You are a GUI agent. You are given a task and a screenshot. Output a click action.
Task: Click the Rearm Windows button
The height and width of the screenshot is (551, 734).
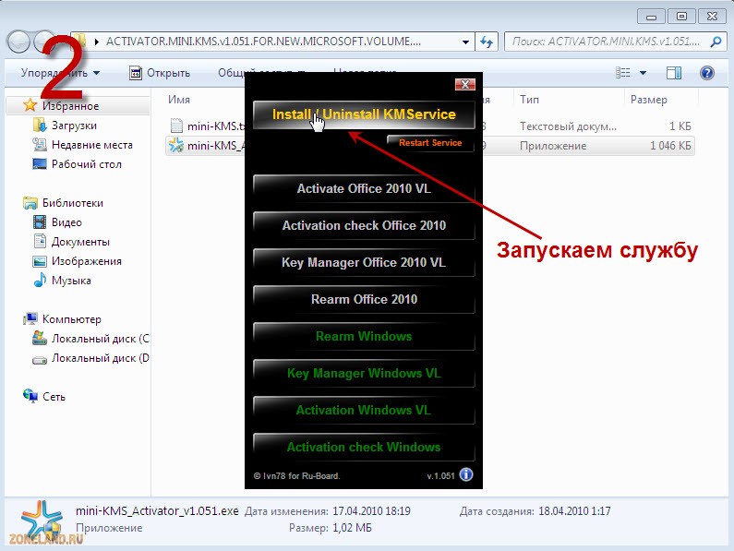point(364,337)
